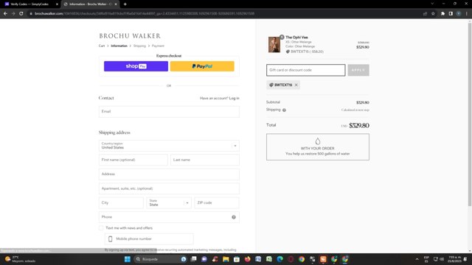472x265 pixels.
Task: Click the Information breadcrumb
Action: point(119,46)
